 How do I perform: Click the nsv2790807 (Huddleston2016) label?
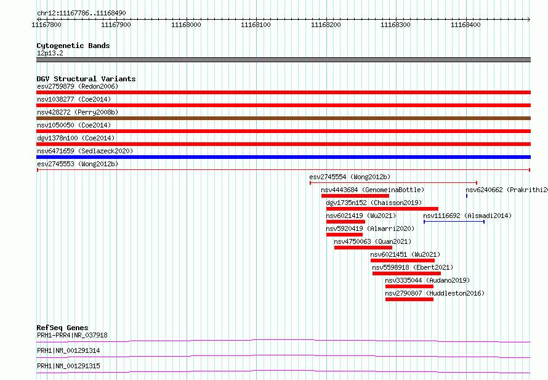pos(435,293)
